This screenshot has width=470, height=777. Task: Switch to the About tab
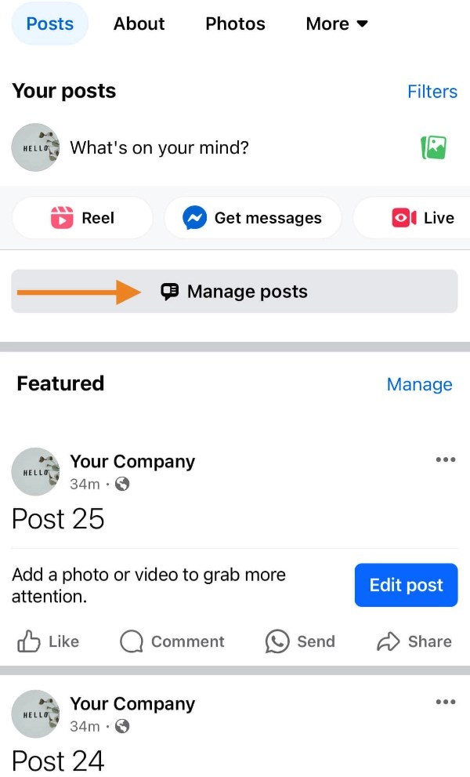click(x=139, y=24)
